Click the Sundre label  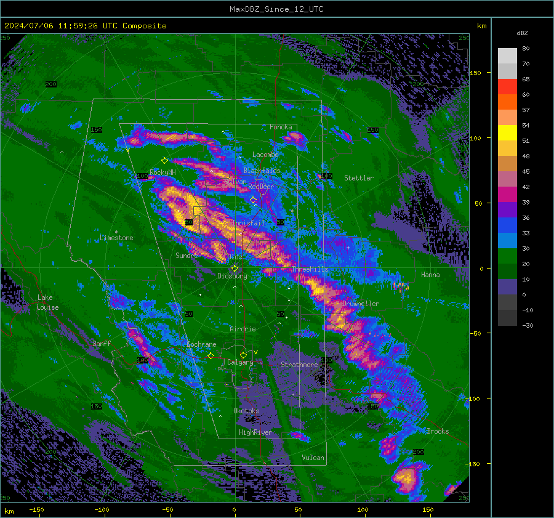pyautogui.click(x=187, y=255)
